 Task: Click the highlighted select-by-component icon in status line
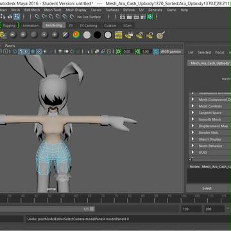point(17,17)
